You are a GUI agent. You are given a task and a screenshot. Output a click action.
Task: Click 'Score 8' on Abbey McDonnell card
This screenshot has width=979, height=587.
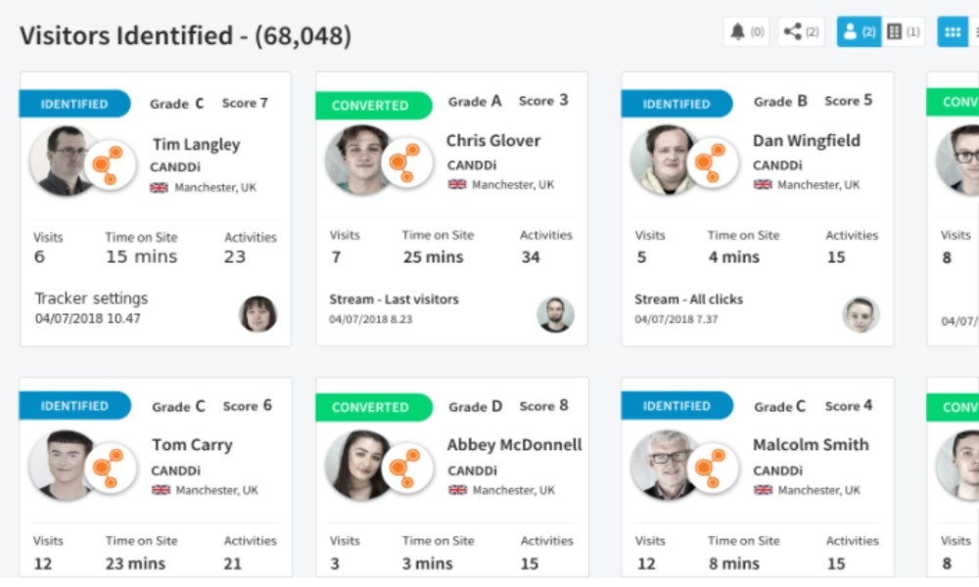click(543, 406)
